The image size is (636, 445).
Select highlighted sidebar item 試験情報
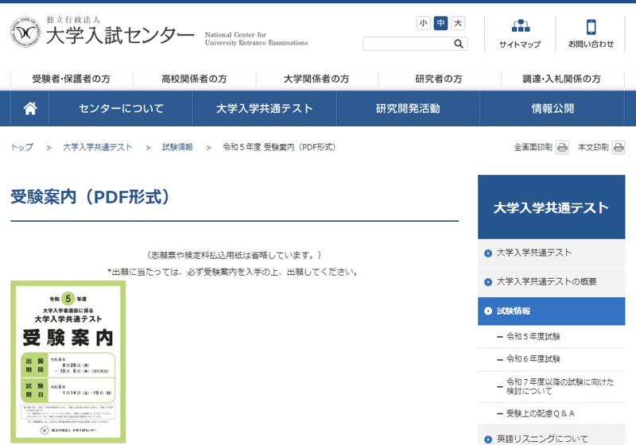551,311
